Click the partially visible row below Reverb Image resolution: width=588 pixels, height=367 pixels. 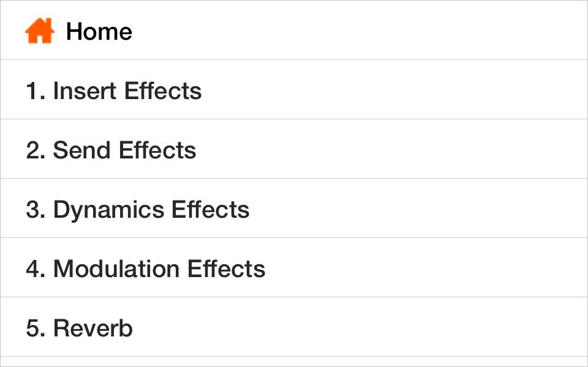(294, 361)
